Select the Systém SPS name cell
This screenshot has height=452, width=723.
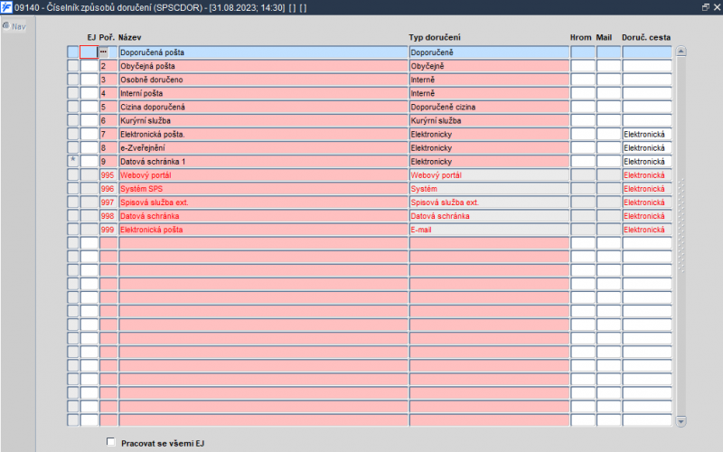pyautogui.click(x=263, y=189)
